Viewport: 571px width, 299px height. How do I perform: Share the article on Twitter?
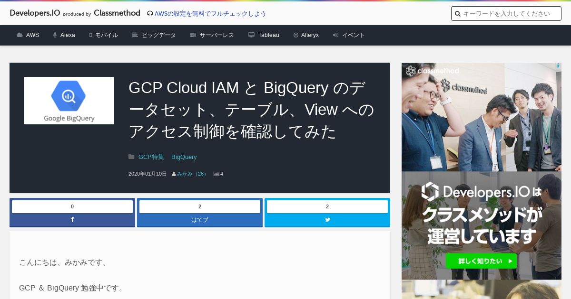[327, 220]
